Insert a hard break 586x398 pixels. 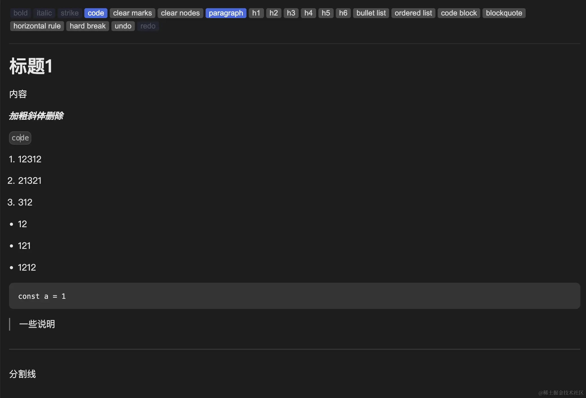pyautogui.click(x=87, y=26)
